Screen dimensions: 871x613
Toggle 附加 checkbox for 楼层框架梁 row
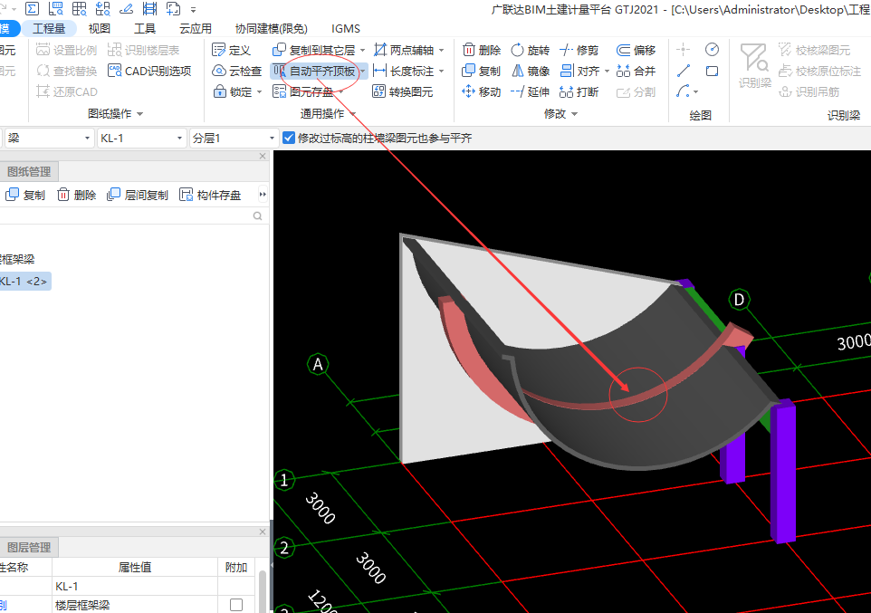[236, 605]
